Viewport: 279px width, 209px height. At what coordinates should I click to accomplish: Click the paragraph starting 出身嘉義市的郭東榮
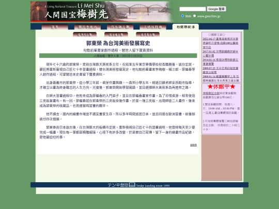117,85
